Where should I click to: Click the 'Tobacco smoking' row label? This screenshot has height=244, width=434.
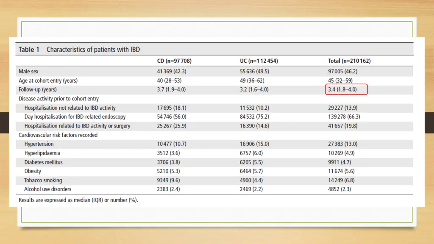(43, 180)
